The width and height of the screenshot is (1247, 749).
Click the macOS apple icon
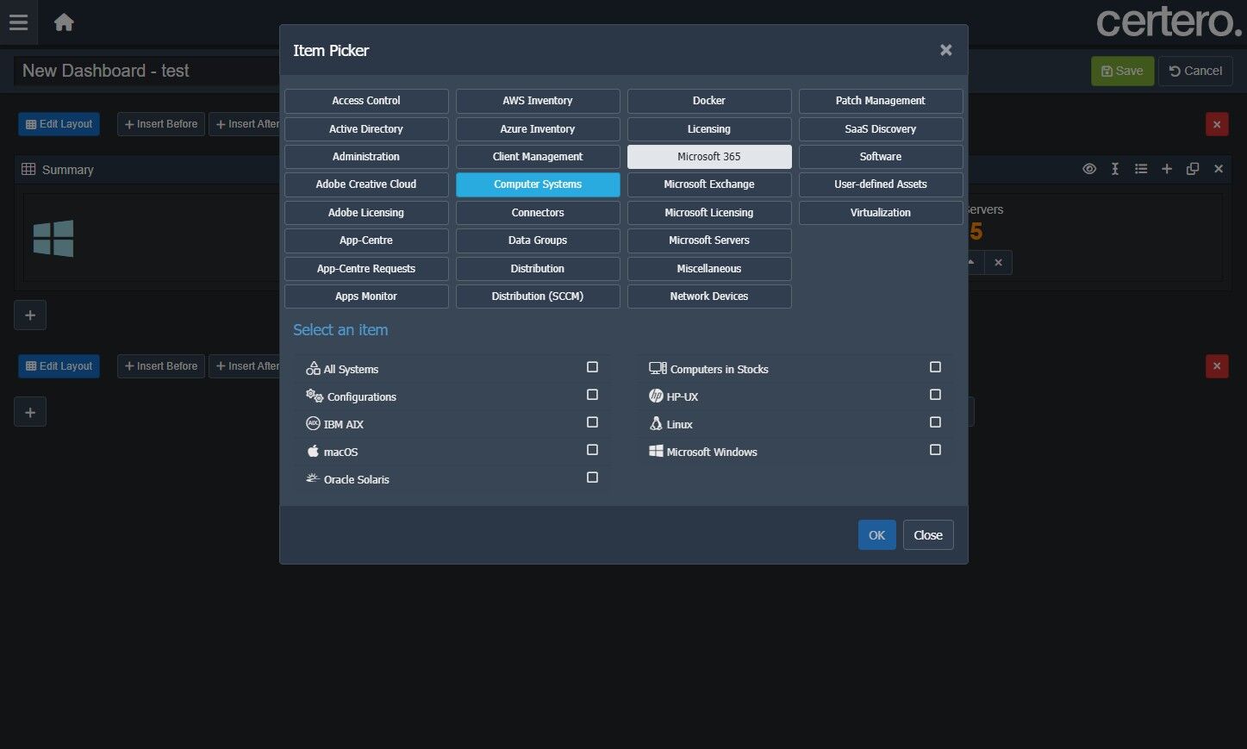(x=313, y=451)
